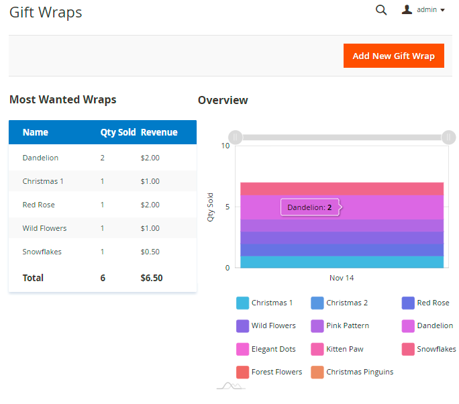Click the Pink Pattern legend swatch

[x=317, y=326]
